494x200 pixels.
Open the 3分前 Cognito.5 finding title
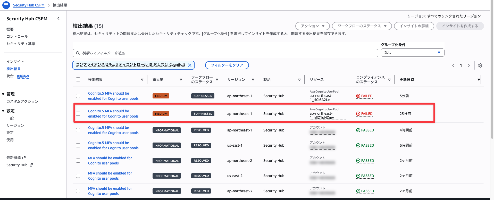tap(113, 96)
